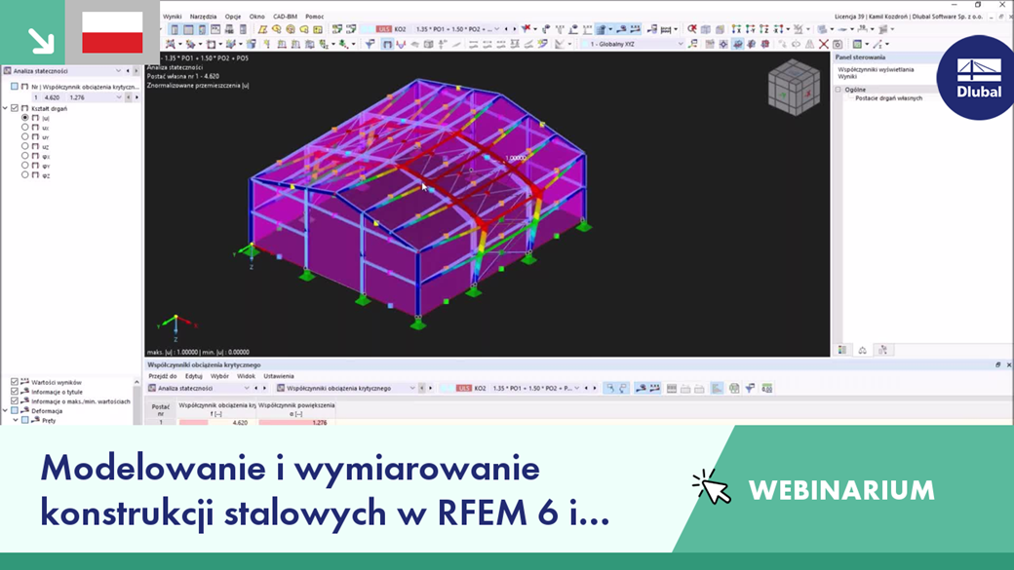This screenshot has width=1014, height=570.
Task: Toggle the Deformacja checkbox
Action: (x=15, y=410)
